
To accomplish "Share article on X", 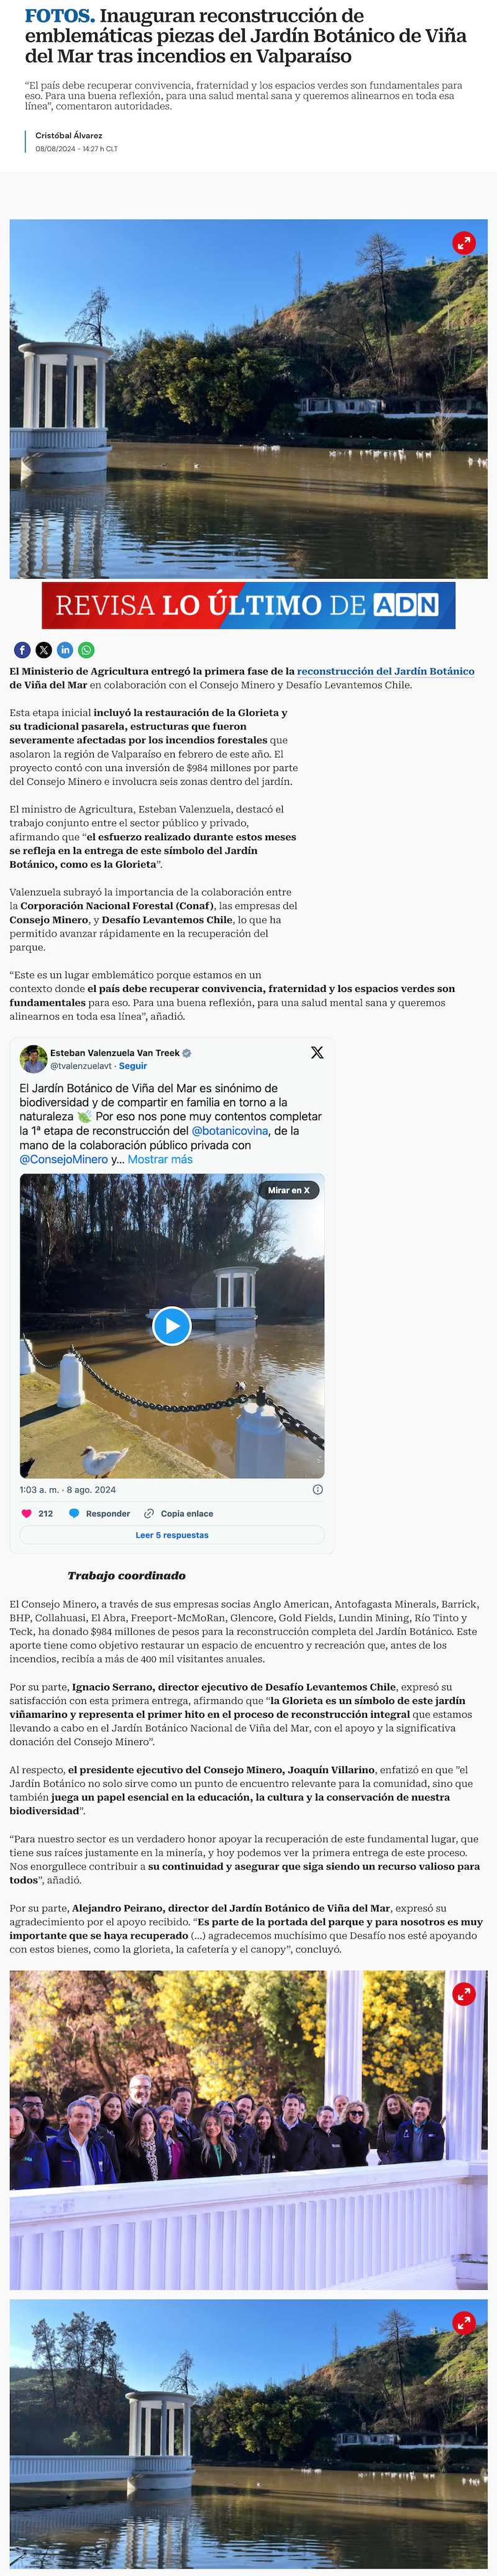I will 44,650.
